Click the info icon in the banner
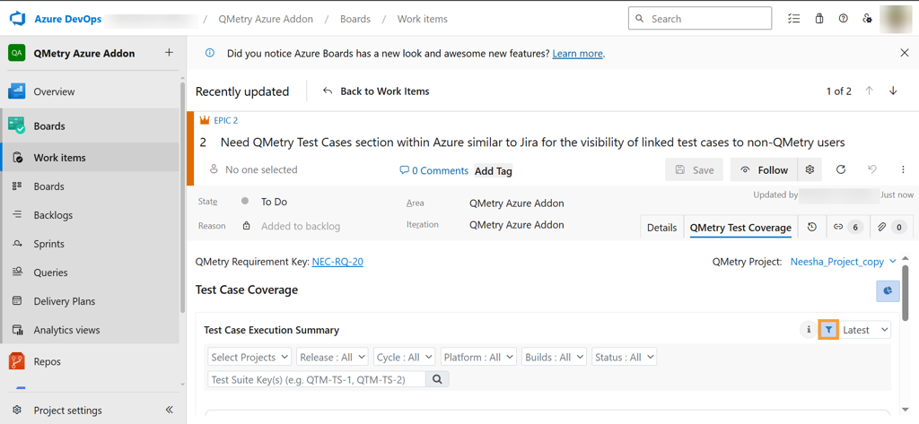This screenshot has height=424, width=919. click(210, 53)
